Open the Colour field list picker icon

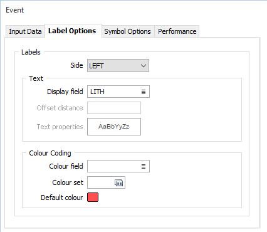point(144,166)
